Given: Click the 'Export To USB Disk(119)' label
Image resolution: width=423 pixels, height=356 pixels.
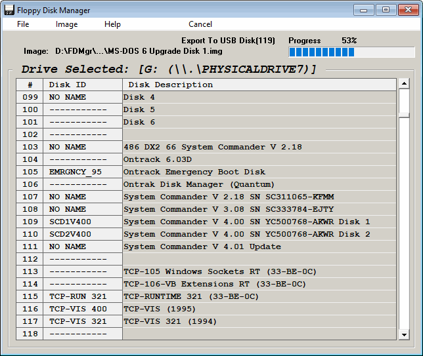Looking at the screenshot, I should (228, 41).
